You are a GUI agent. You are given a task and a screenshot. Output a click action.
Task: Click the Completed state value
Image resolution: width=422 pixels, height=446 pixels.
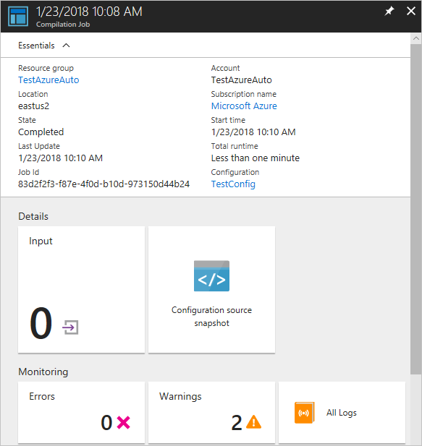[x=41, y=132]
